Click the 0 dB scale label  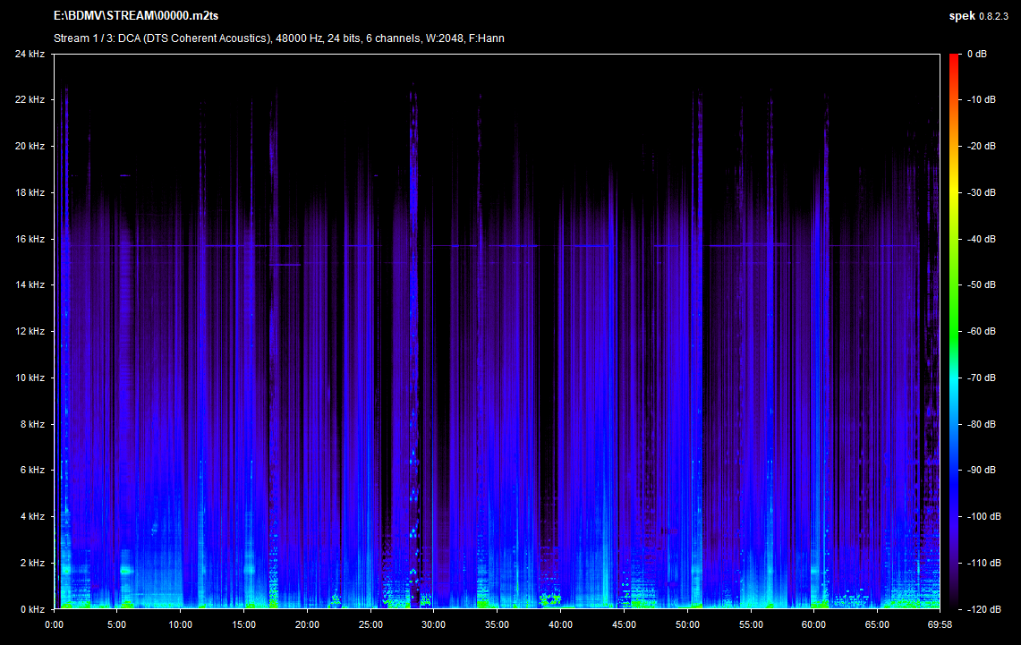[977, 54]
